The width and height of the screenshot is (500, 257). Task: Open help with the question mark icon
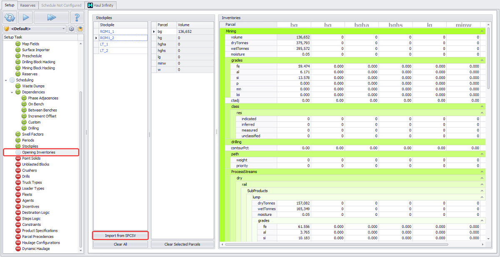point(77,17)
